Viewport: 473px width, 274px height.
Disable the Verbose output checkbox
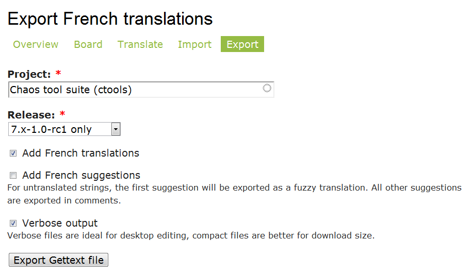click(x=13, y=223)
